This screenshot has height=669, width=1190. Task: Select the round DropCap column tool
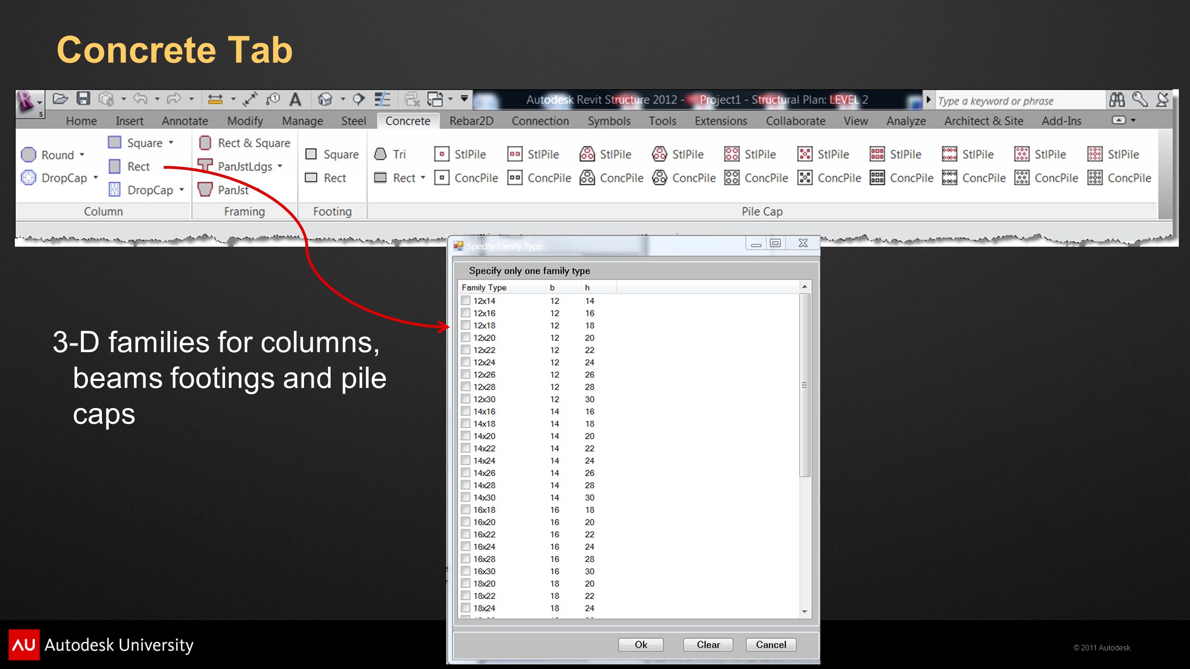click(54, 178)
